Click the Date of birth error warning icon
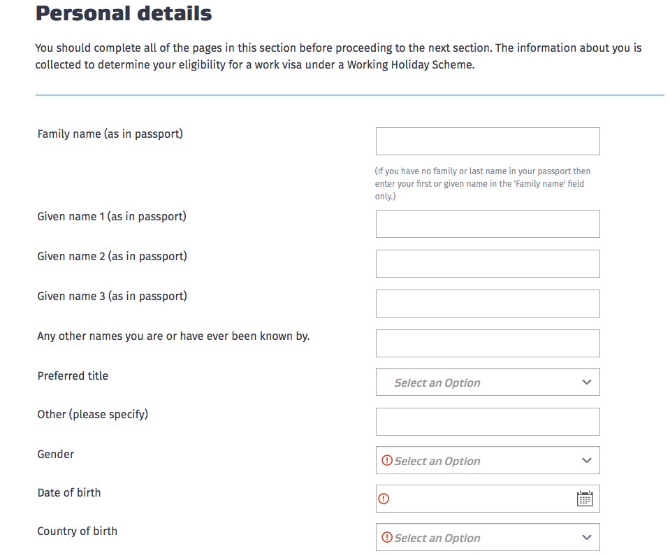The image size is (670, 556). point(384,499)
